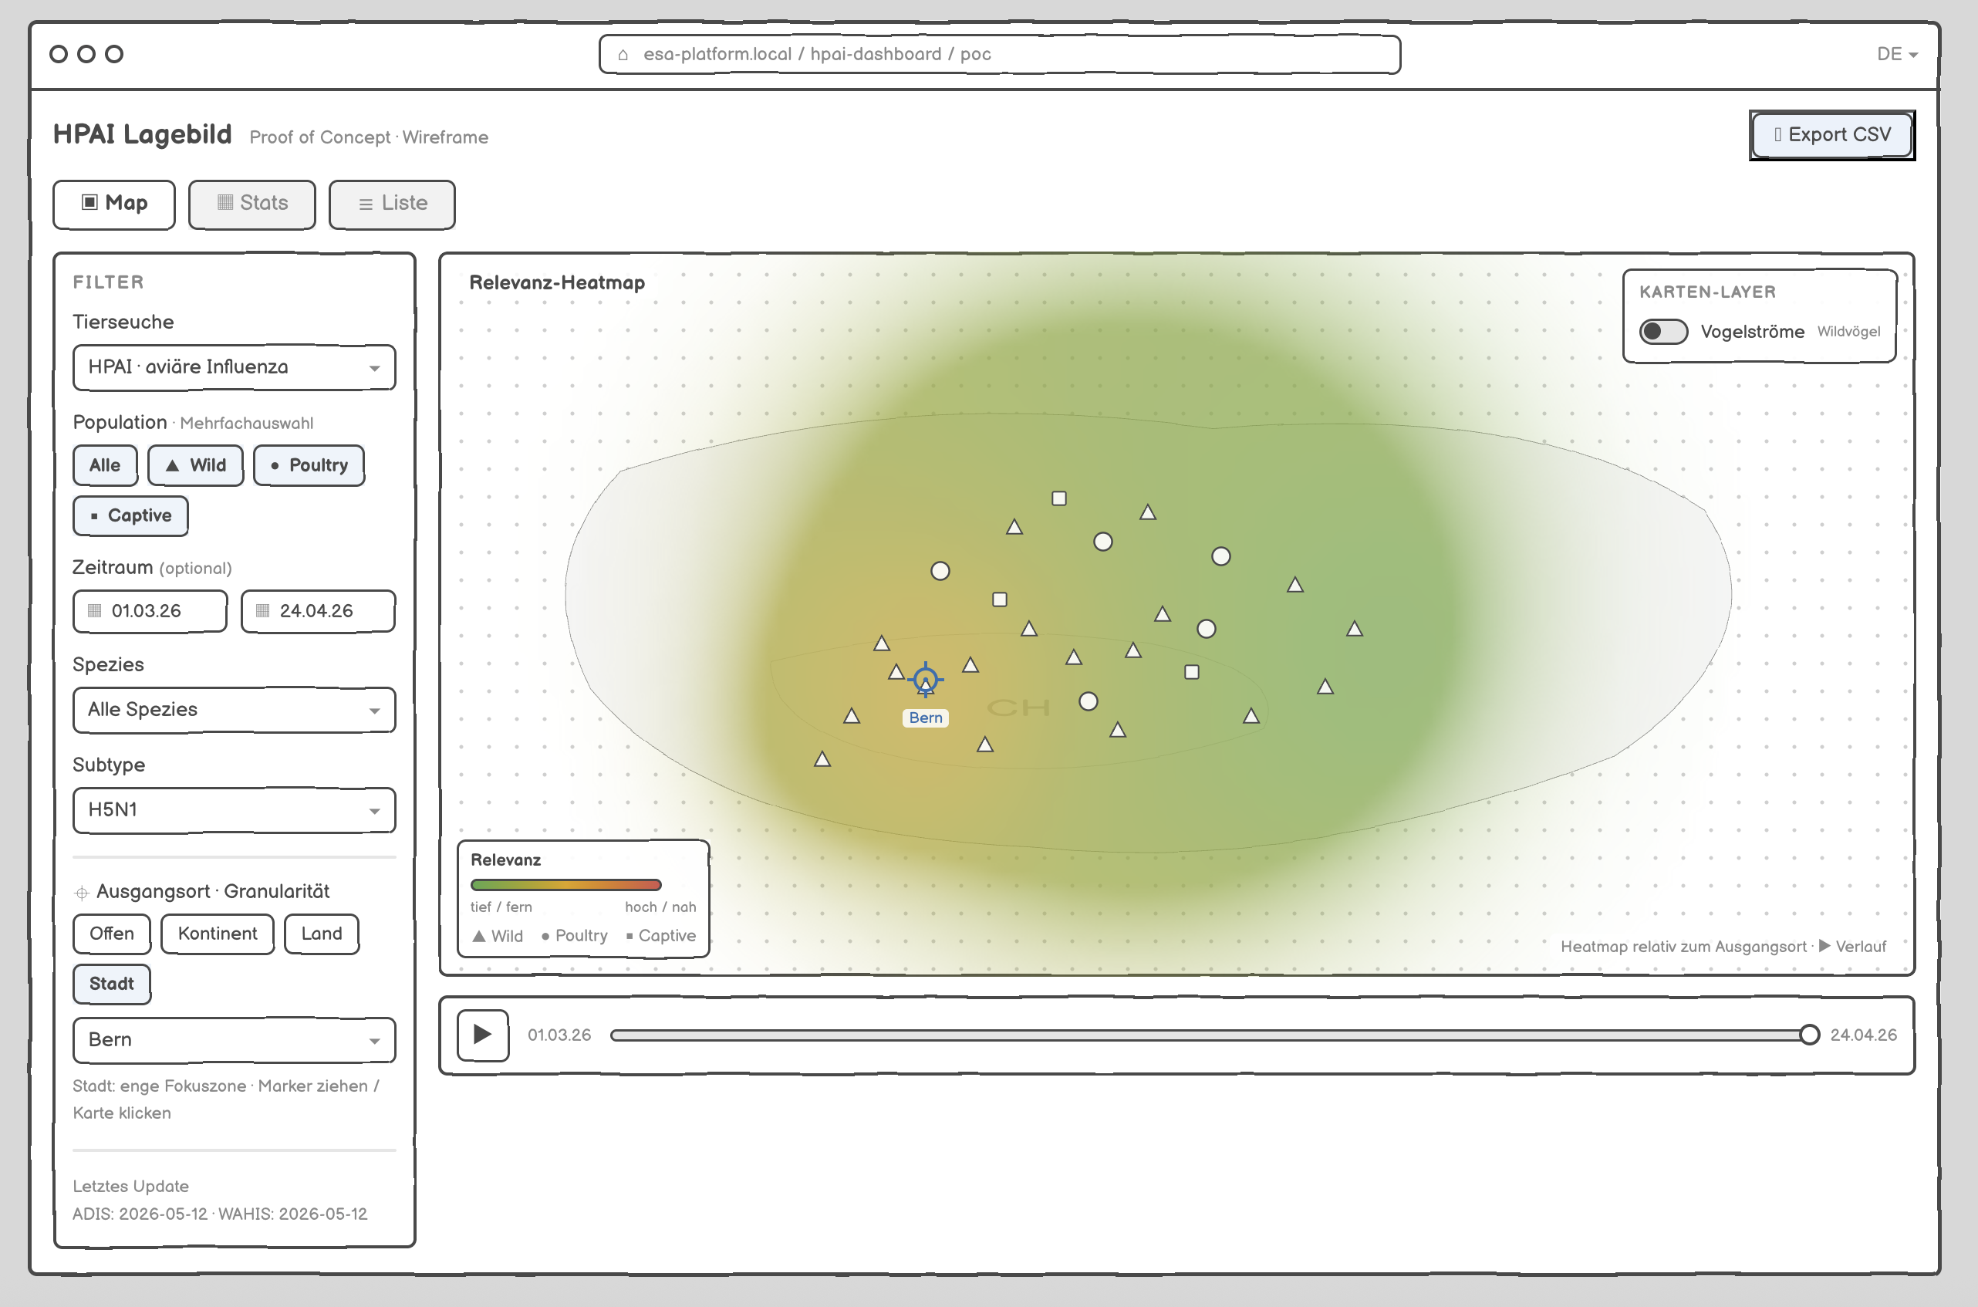Switch to the Stats tab

[x=252, y=204]
